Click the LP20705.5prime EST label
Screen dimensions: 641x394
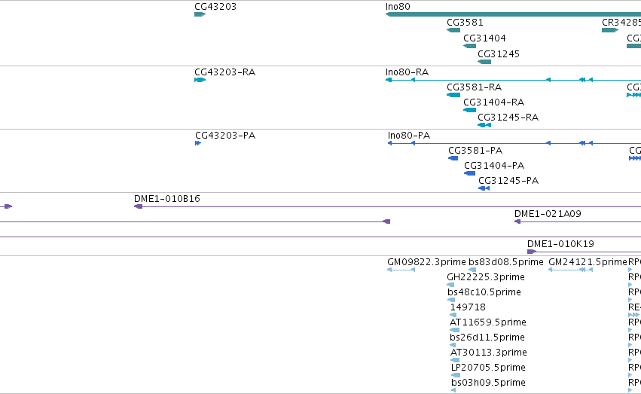(x=488, y=368)
